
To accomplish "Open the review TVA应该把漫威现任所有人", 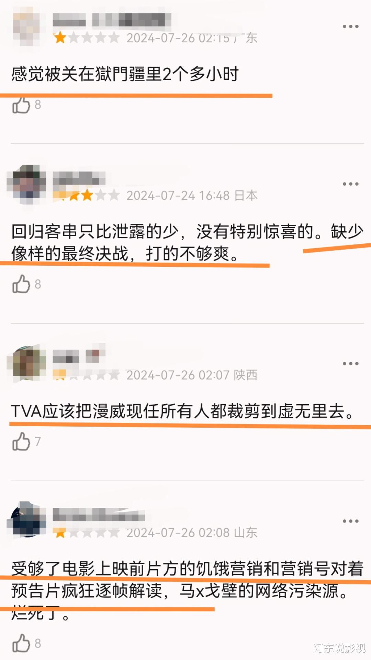I will [x=183, y=411].
